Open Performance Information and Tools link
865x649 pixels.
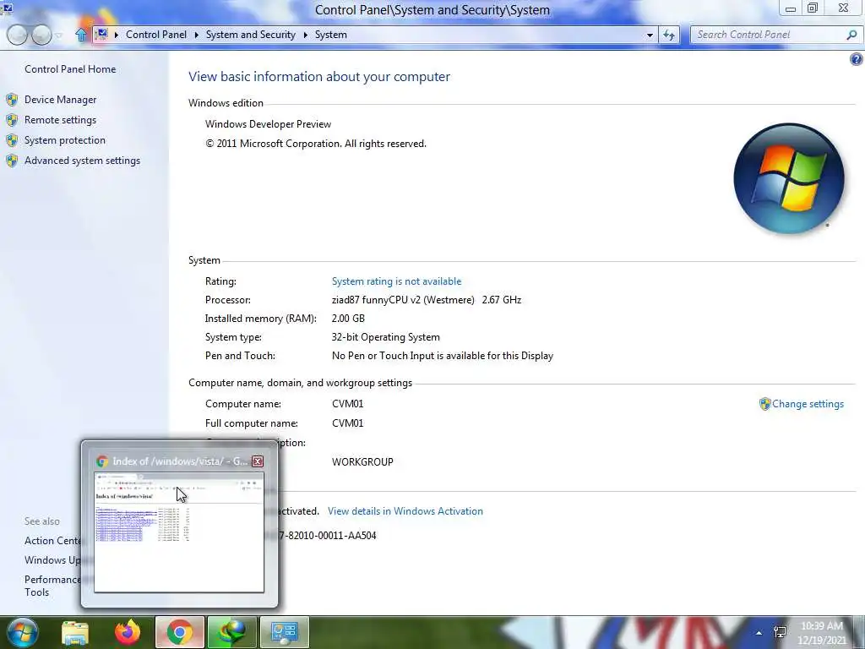click(x=53, y=586)
